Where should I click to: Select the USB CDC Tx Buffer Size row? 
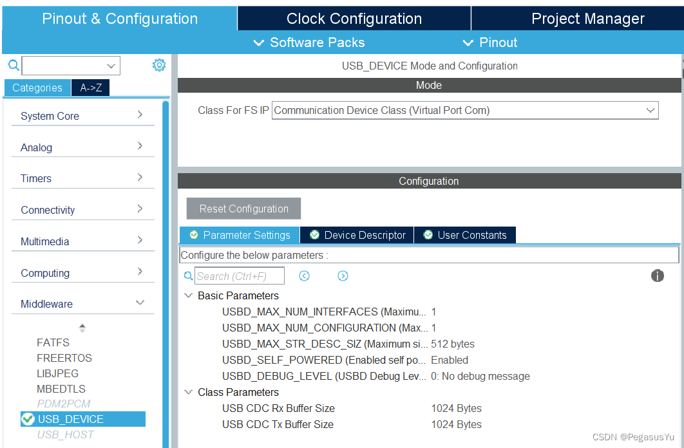coord(352,424)
